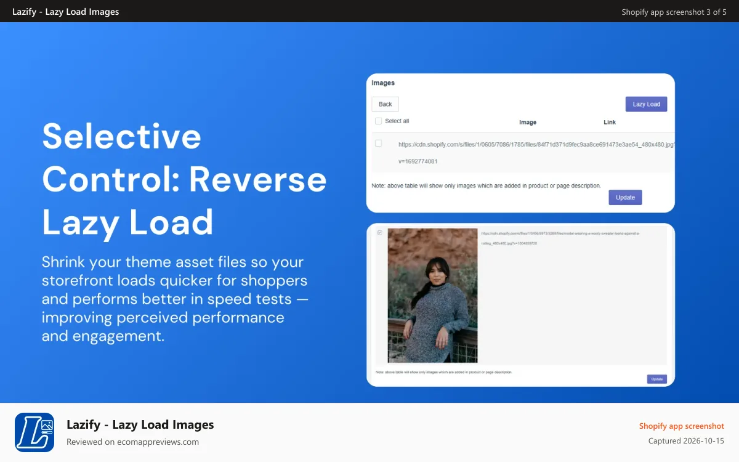
Task: Select the v=1692774081 URL text
Action: click(418, 161)
